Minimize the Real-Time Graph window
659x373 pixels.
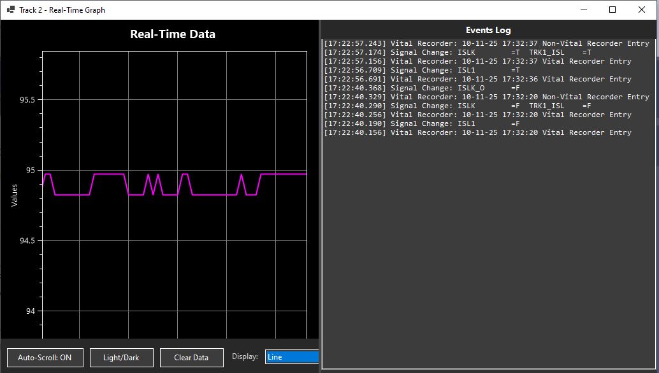(583, 10)
